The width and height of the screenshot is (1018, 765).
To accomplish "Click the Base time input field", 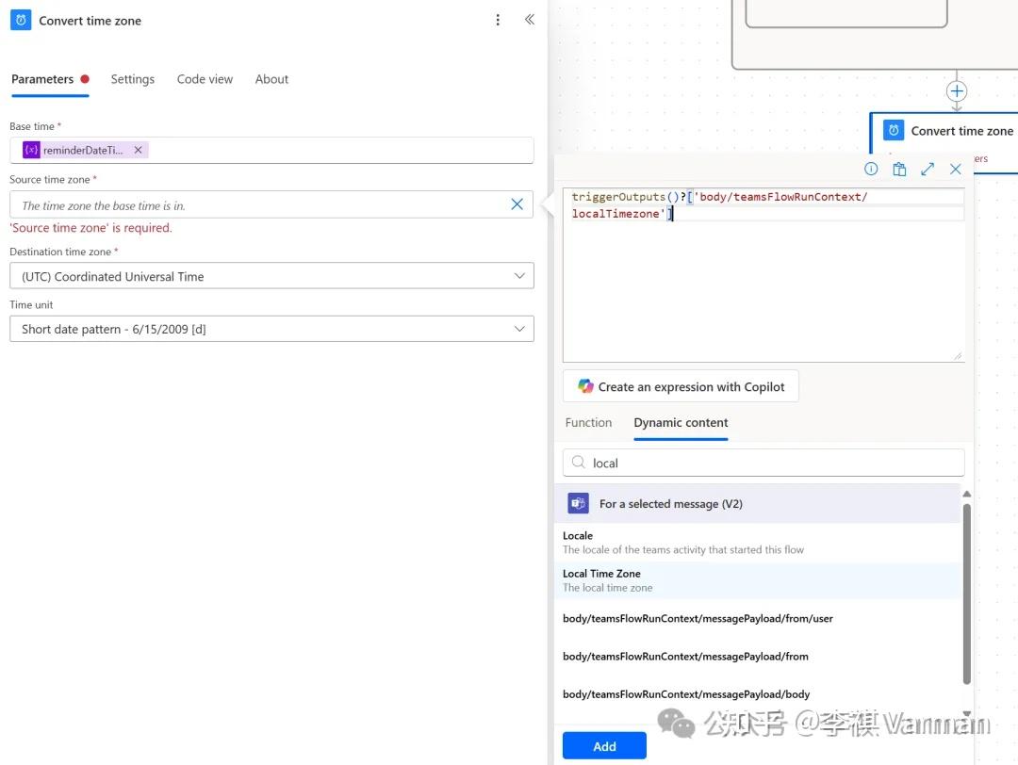I will (x=271, y=150).
